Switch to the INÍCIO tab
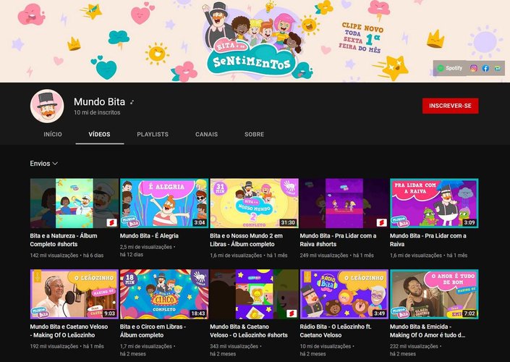The height and width of the screenshot is (362, 510). click(53, 134)
